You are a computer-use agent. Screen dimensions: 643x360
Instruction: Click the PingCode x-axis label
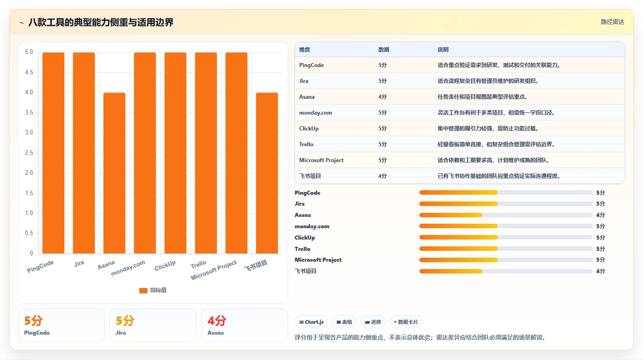(40, 266)
